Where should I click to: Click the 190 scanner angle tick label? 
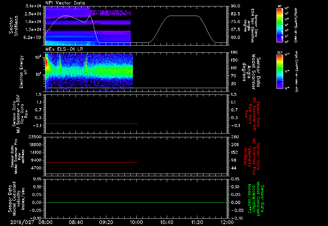pos(234,52)
